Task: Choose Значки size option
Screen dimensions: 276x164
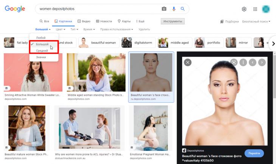Action: click(44, 57)
